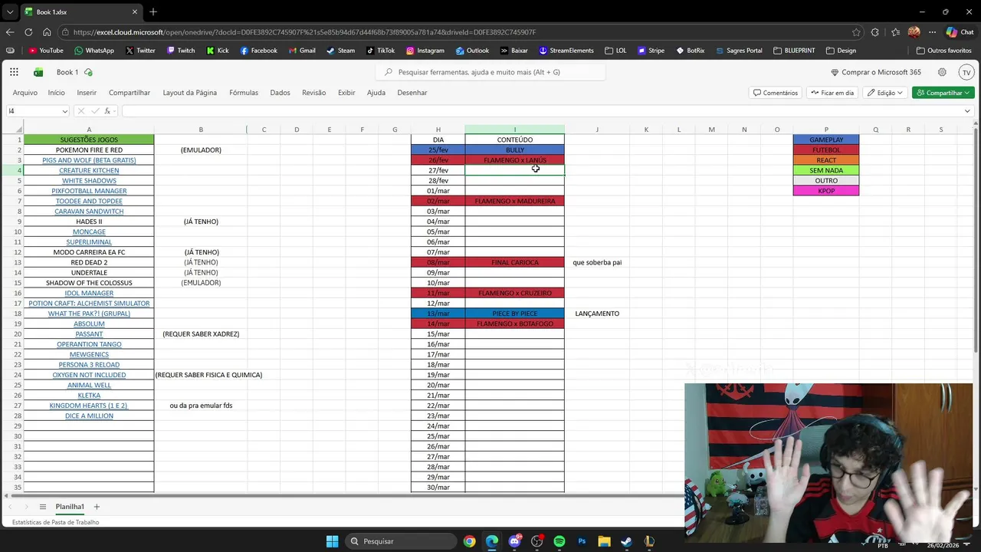Switch to the Início ribbon tab
The height and width of the screenshot is (552, 981).
click(x=57, y=93)
